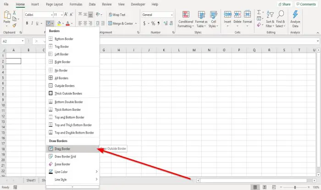This screenshot has height=190, width=321.
Task: Toggle Italic formatting
Action: click(32, 23)
